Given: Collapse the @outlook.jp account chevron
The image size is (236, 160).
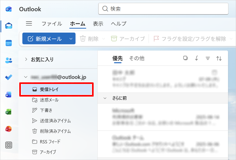Looking at the screenshot, I should click(26, 77).
